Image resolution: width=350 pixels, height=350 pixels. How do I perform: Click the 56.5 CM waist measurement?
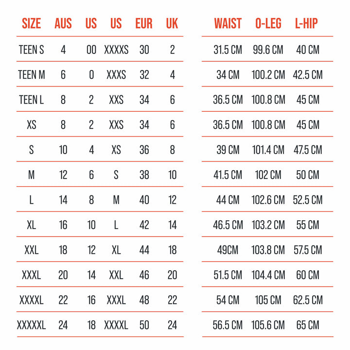(x=228, y=325)
